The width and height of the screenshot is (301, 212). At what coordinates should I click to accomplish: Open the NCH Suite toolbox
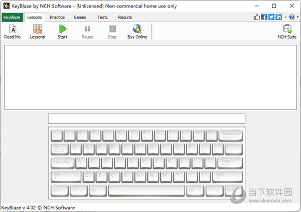click(287, 32)
